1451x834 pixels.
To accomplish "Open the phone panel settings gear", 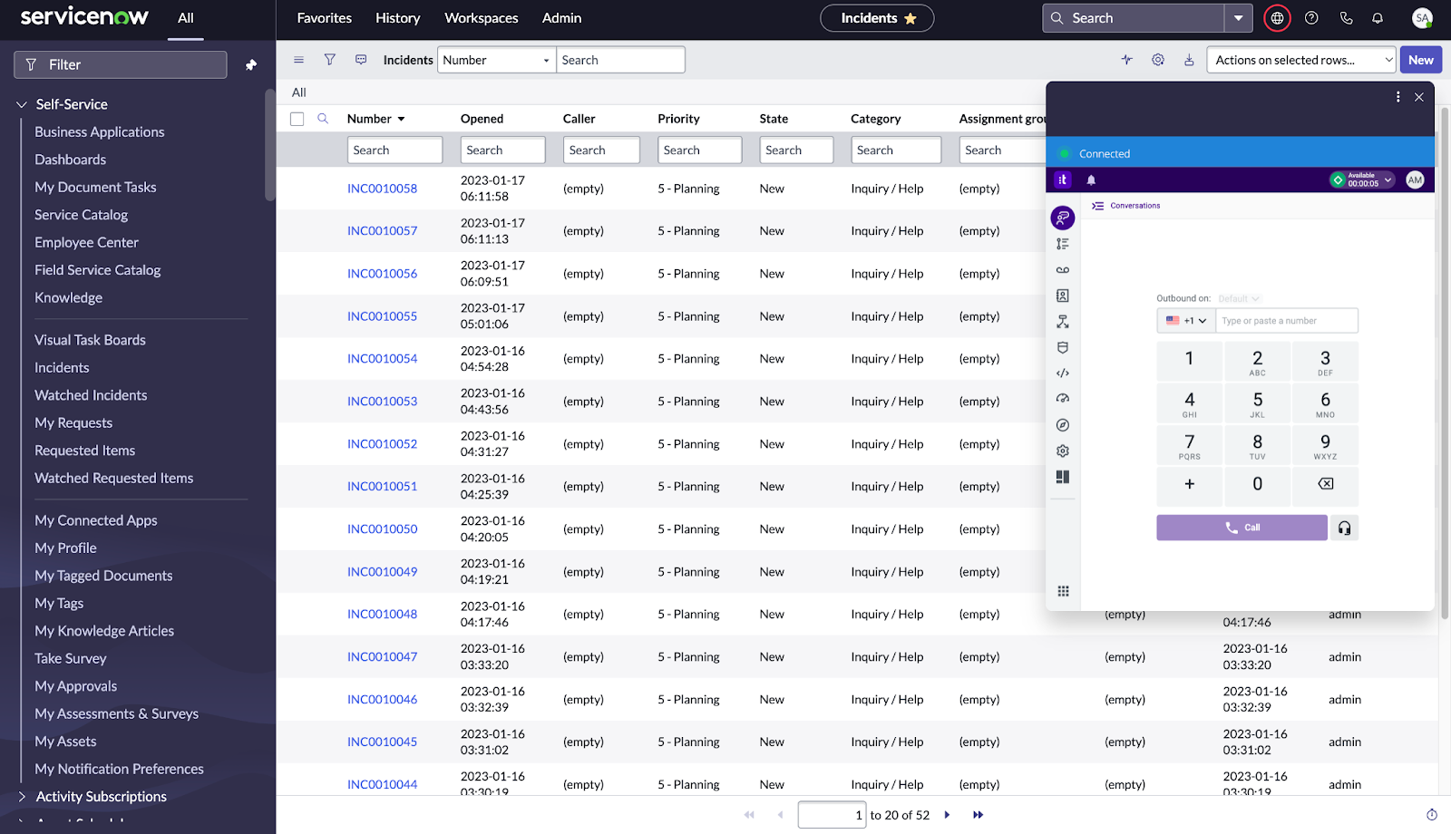I will click(x=1063, y=451).
